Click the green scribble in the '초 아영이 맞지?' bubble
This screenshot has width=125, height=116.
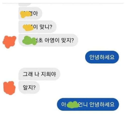(x=29, y=40)
